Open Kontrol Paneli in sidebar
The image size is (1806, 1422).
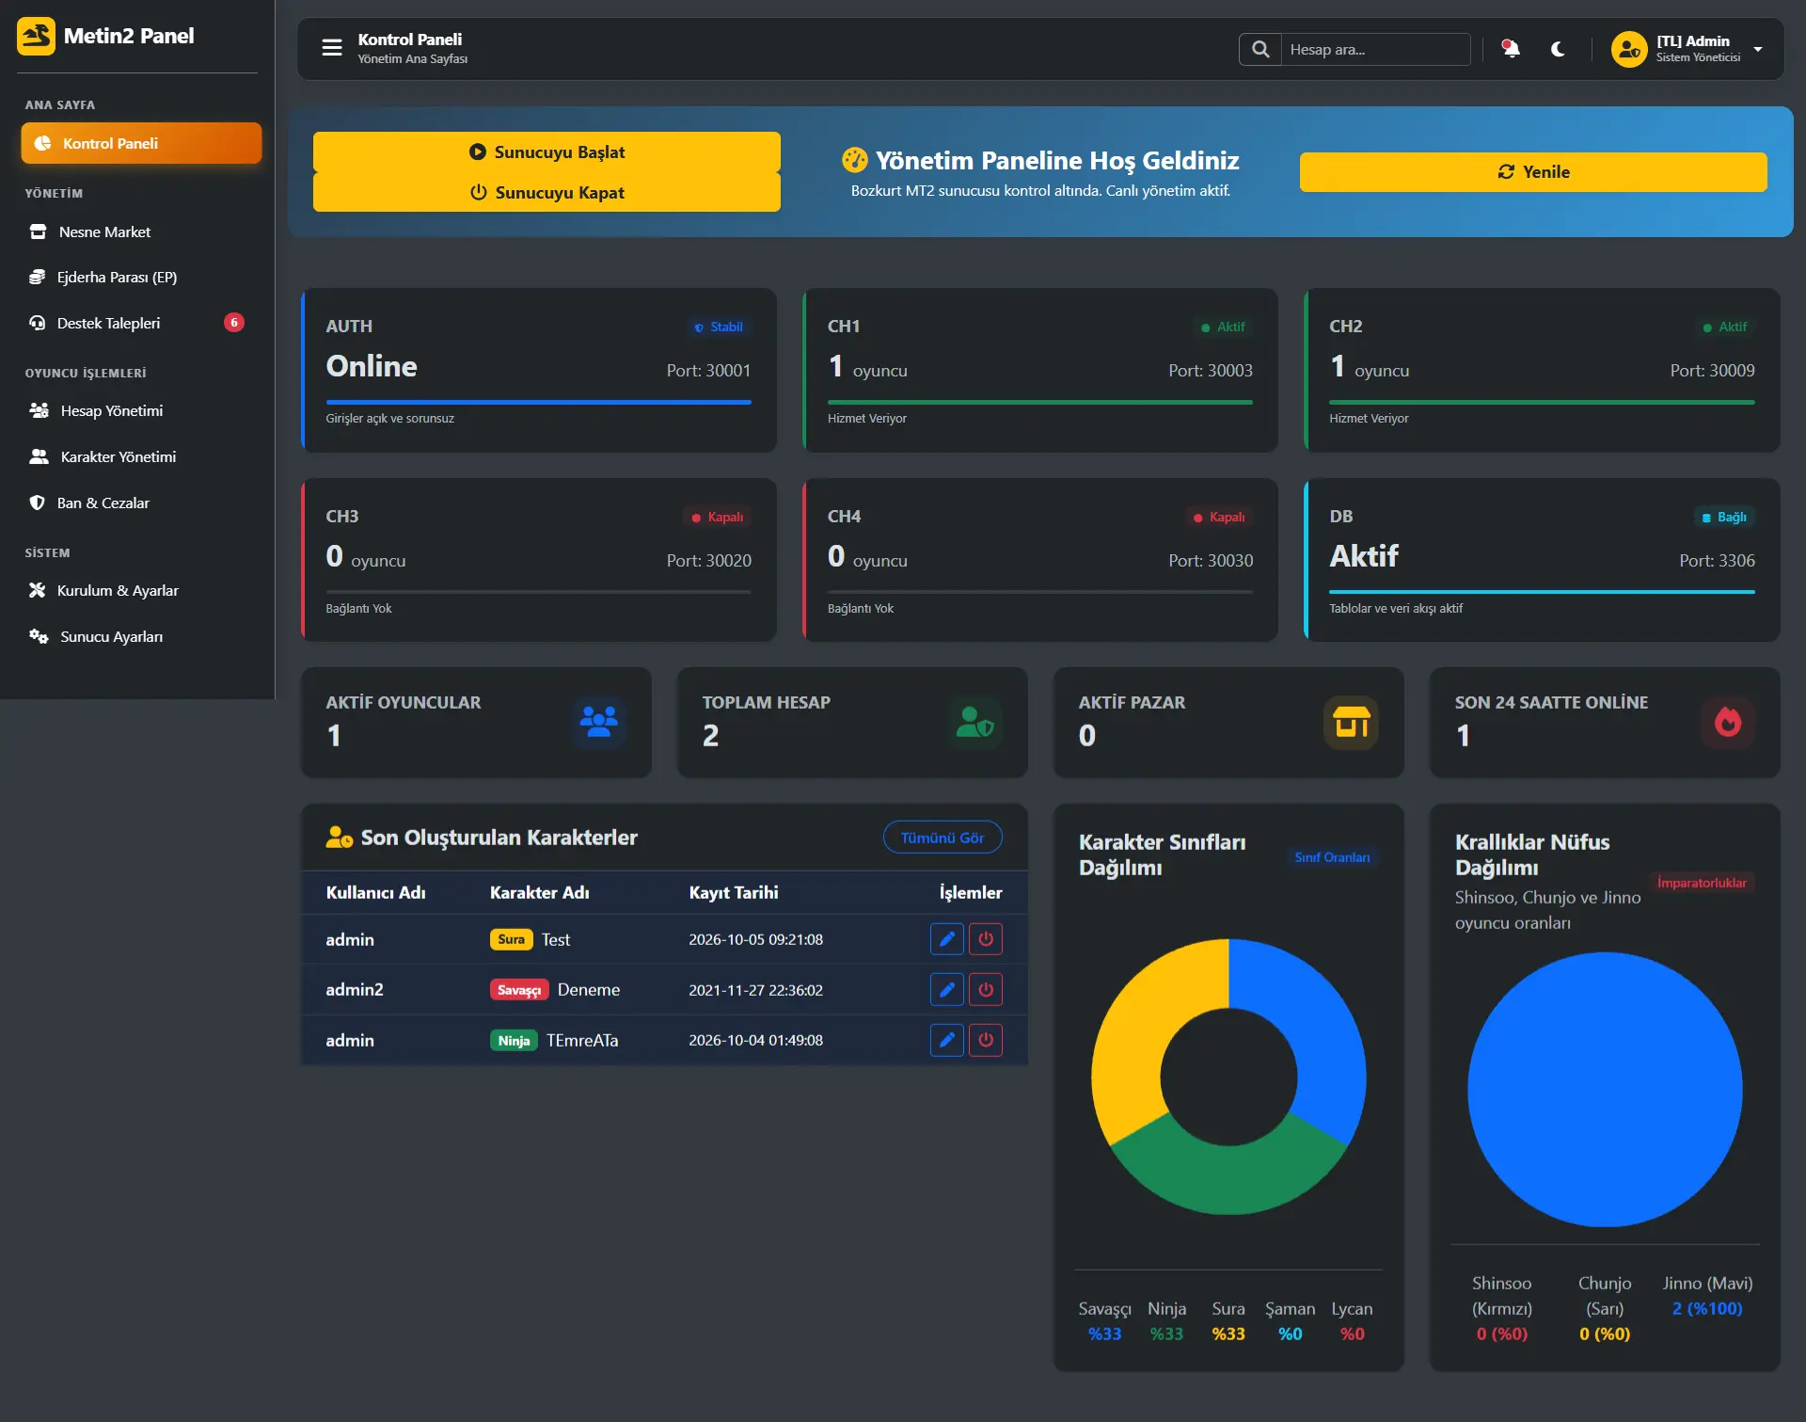coord(141,143)
